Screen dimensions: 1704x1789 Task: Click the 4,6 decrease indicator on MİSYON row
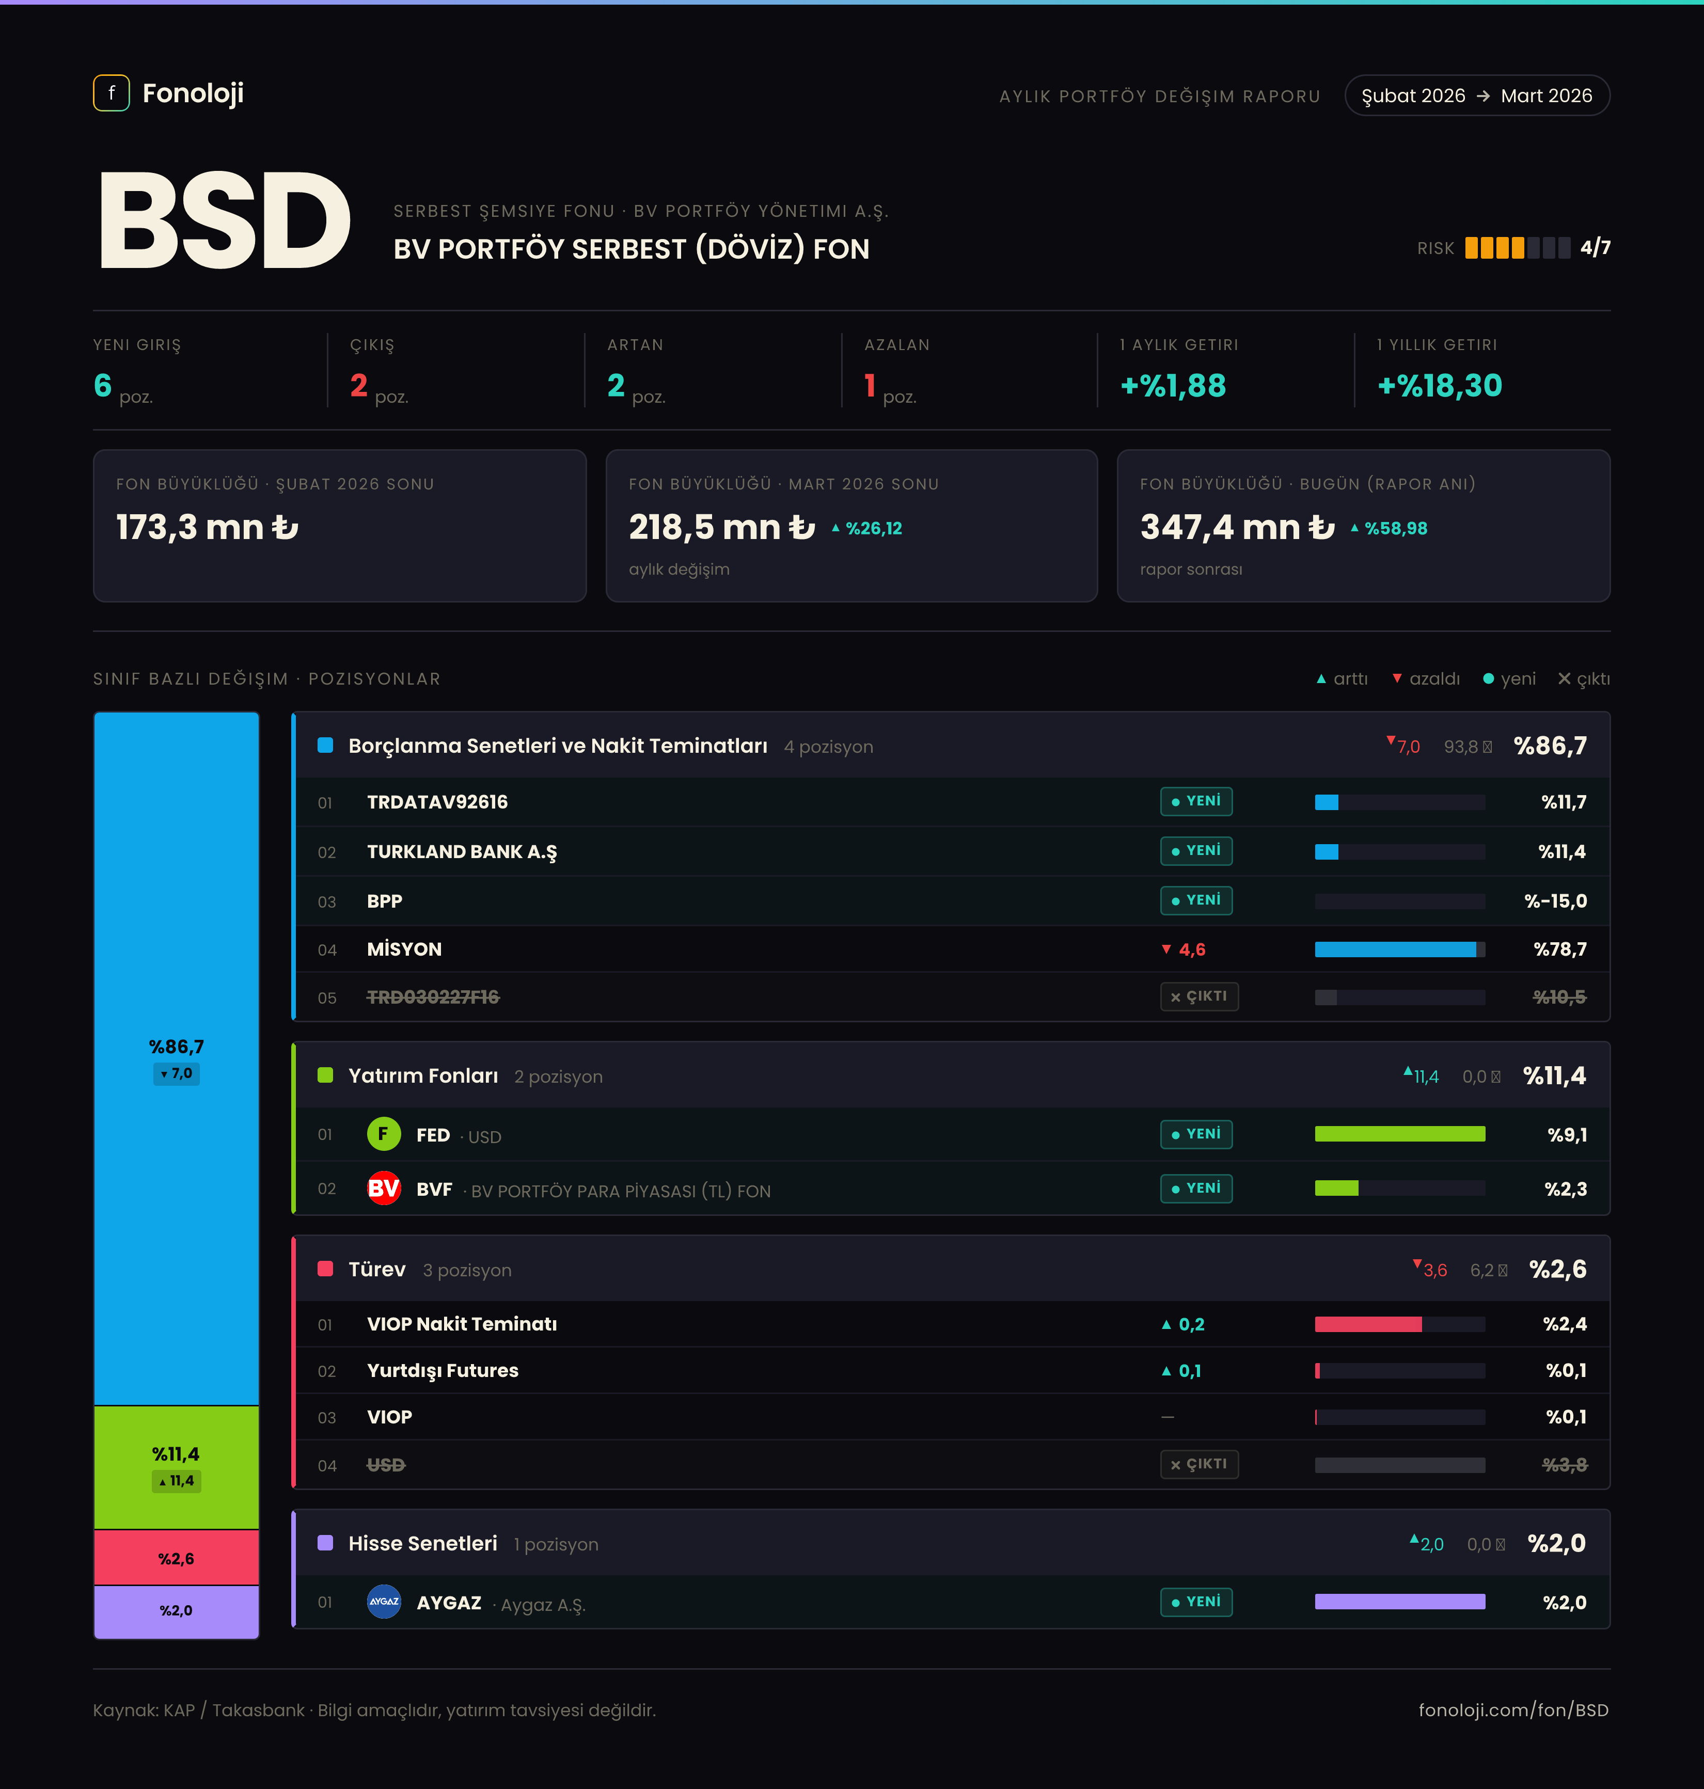(x=1182, y=949)
